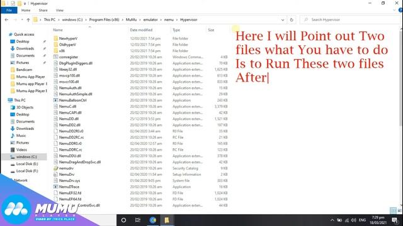Sort files by the Name column header

58,30
